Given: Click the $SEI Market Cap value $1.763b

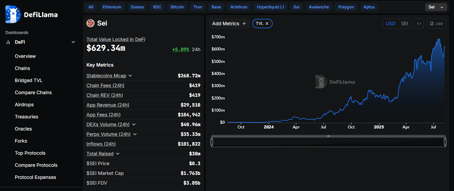Looking at the screenshot, I should (x=190, y=173).
